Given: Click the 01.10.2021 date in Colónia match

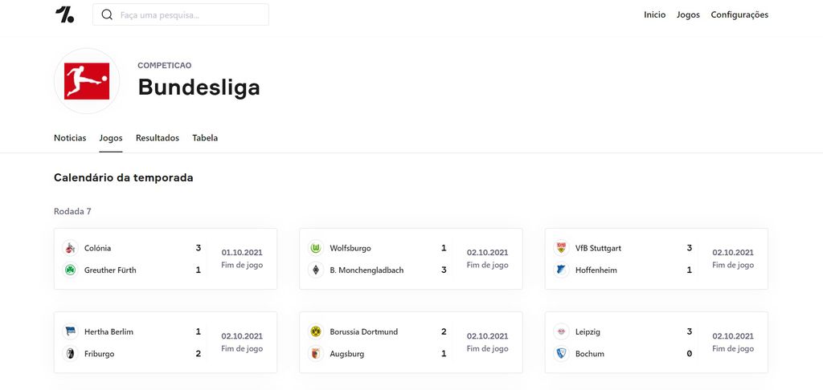Looking at the screenshot, I should (242, 253).
